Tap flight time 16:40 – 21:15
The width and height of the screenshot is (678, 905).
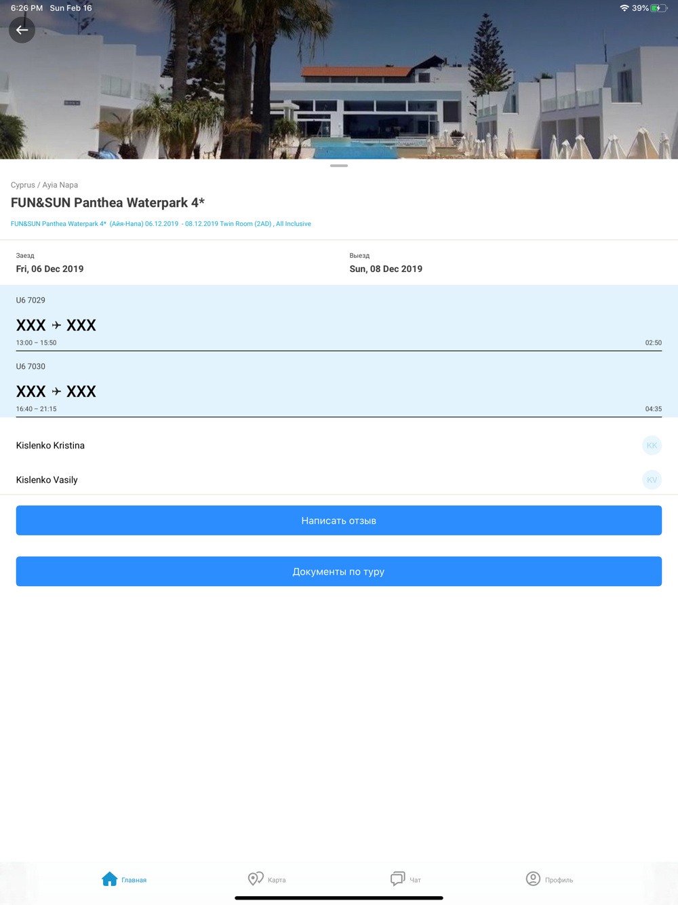pyautogui.click(x=37, y=409)
